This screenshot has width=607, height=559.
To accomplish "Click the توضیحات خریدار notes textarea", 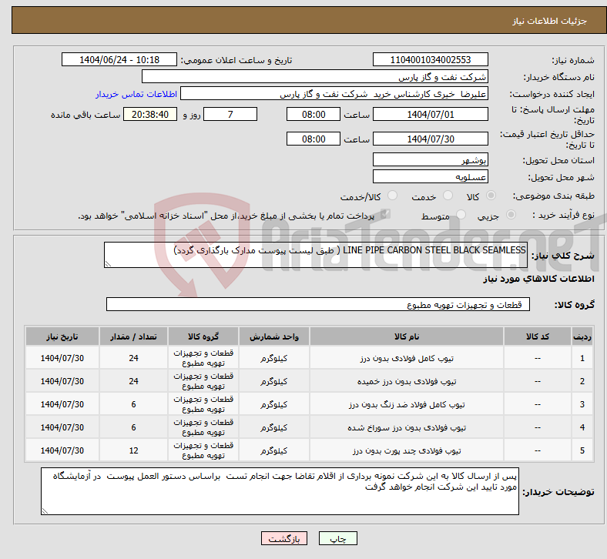I will pyautogui.click(x=280, y=491).
